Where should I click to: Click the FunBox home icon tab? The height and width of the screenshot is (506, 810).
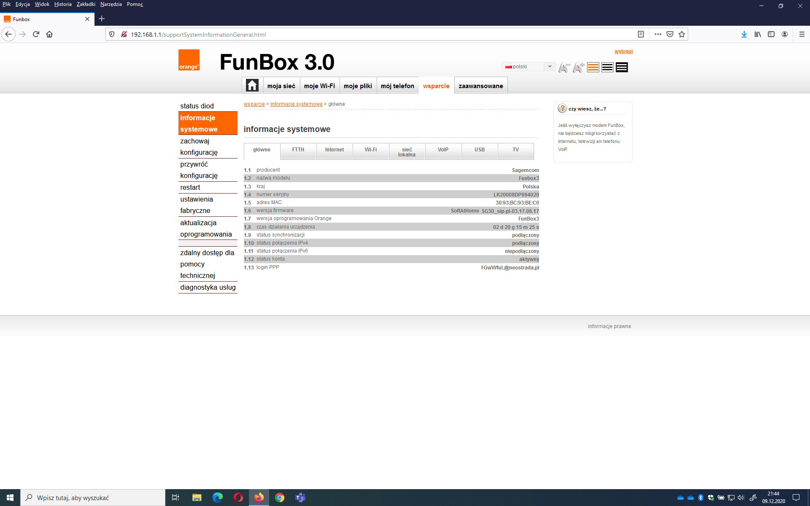point(252,86)
